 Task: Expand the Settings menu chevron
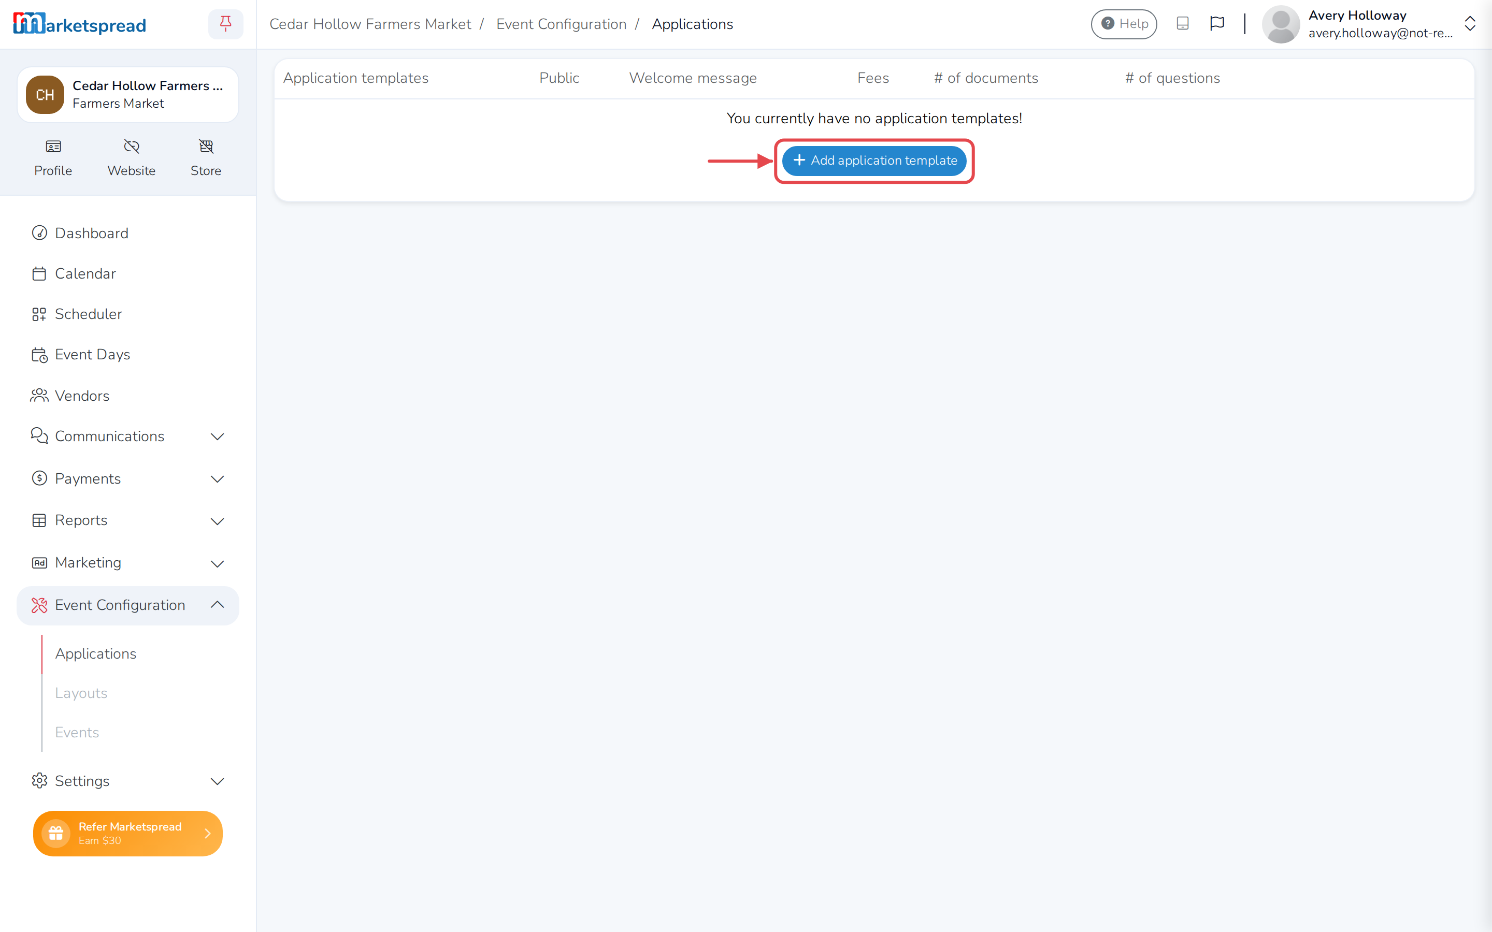click(217, 782)
